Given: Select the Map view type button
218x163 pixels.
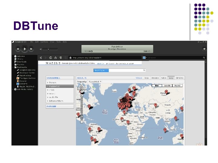Looking at the screenshot, I should [x=157, y=86].
